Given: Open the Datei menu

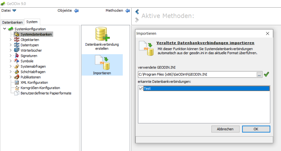Looking at the screenshot, I should pos(6,11).
